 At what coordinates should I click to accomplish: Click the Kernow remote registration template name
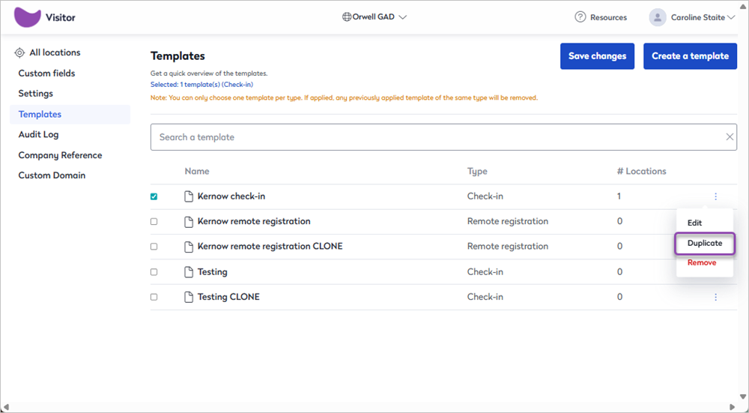pyautogui.click(x=254, y=221)
